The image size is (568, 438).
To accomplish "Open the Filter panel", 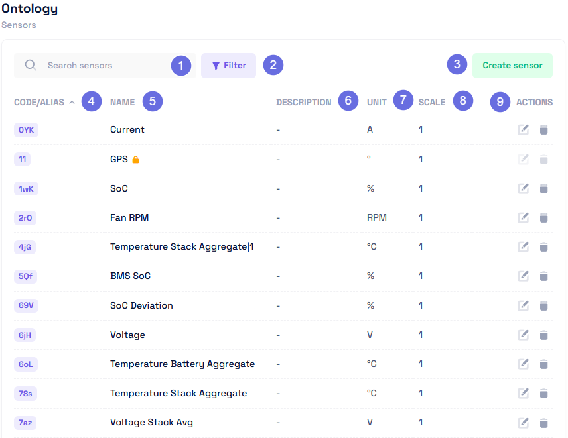I will (228, 65).
